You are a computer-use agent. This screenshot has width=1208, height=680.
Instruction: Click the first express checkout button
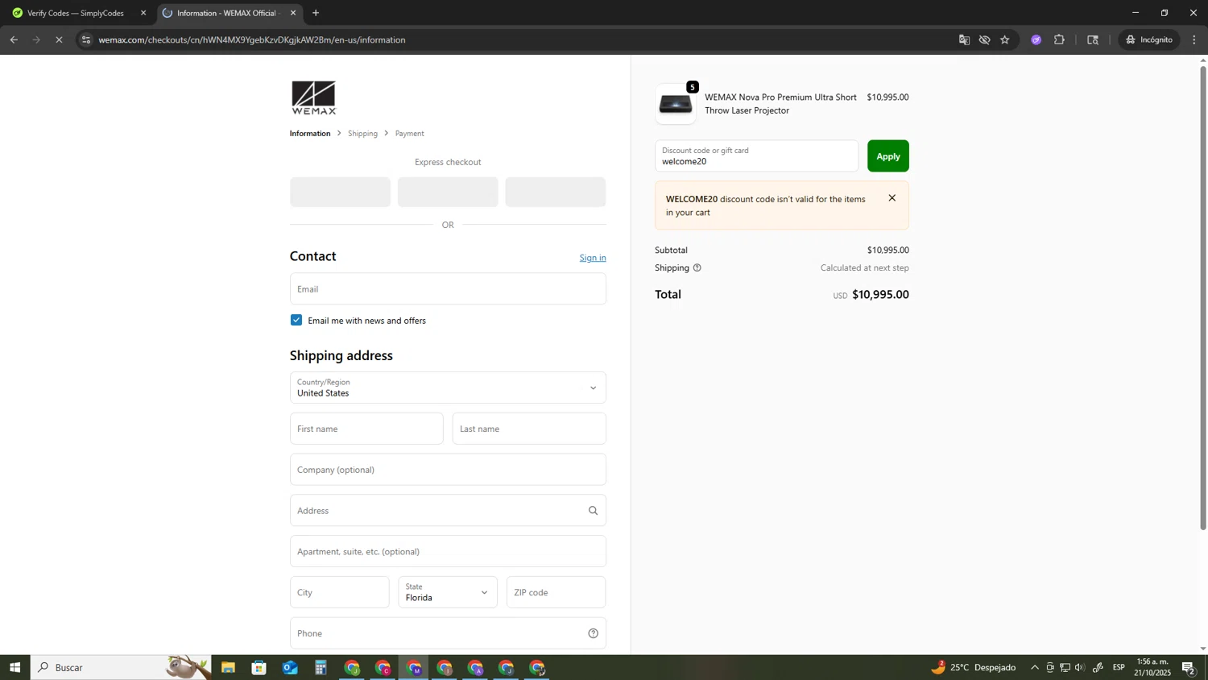tap(340, 192)
